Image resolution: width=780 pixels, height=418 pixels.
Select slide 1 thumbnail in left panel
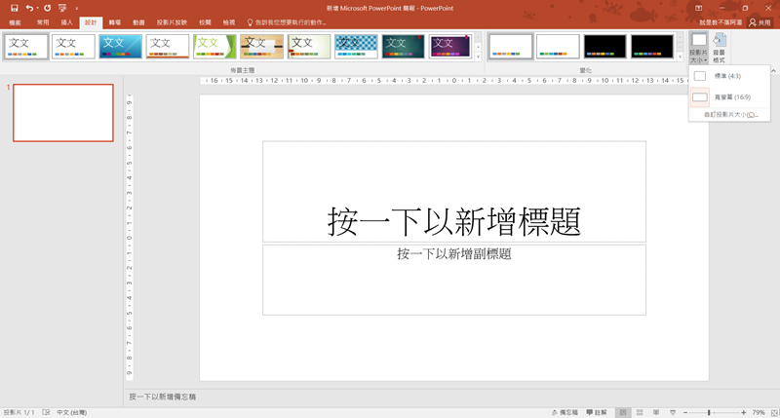(x=62, y=112)
